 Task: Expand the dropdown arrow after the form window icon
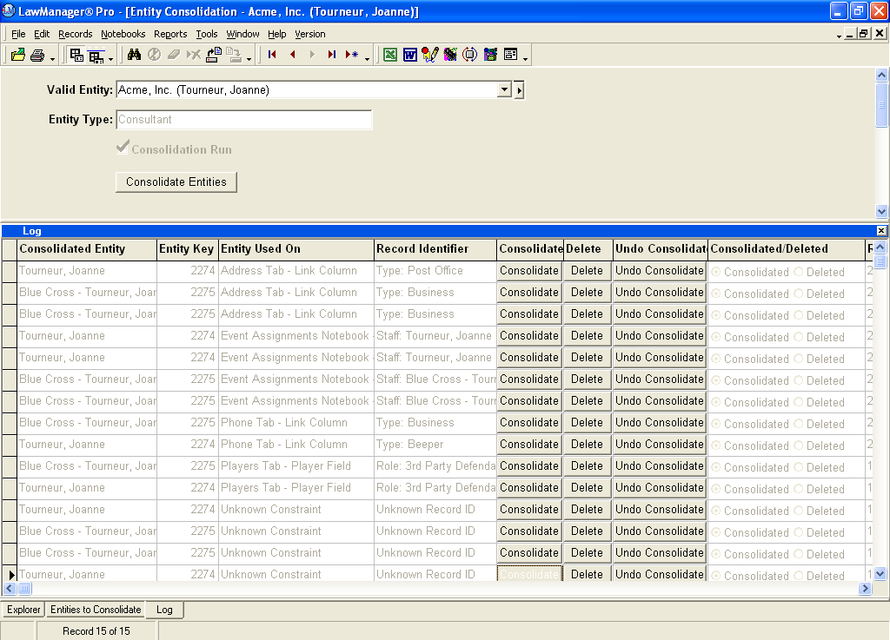point(526,58)
